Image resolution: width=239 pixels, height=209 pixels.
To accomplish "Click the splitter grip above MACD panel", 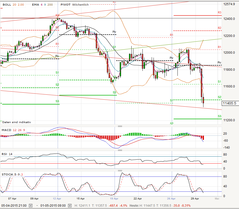I will point(120,126).
